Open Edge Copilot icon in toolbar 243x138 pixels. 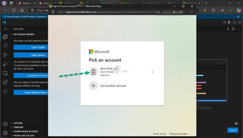coord(239,10)
